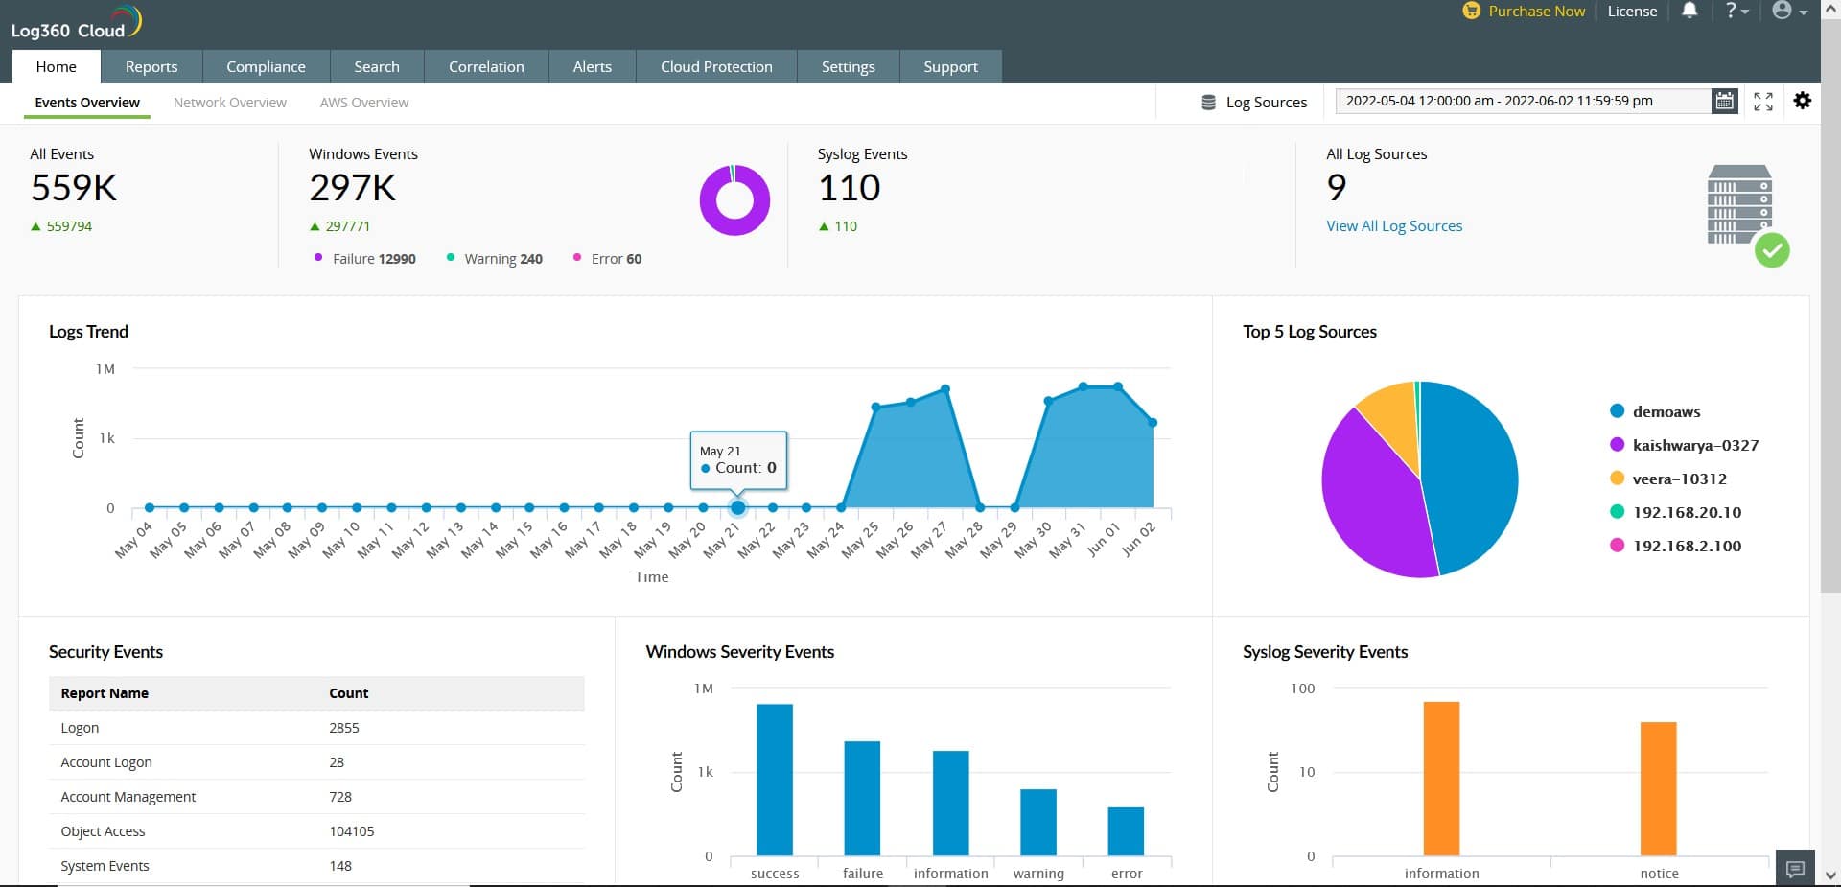The image size is (1841, 887).
Task: Switch to Network Overview sub-tab
Action: pos(230,103)
